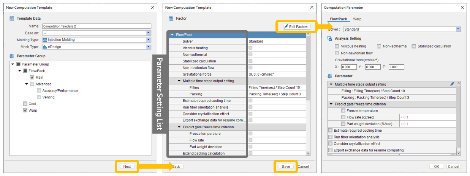Open the Base on dropdown
Image resolution: width=470 pixels, height=176 pixels.
149,33
